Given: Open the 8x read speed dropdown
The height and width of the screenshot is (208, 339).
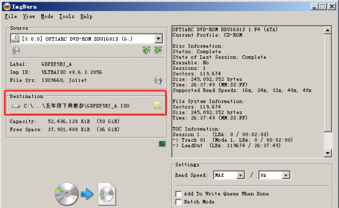Looking at the screenshot, I should click(x=286, y=175).
